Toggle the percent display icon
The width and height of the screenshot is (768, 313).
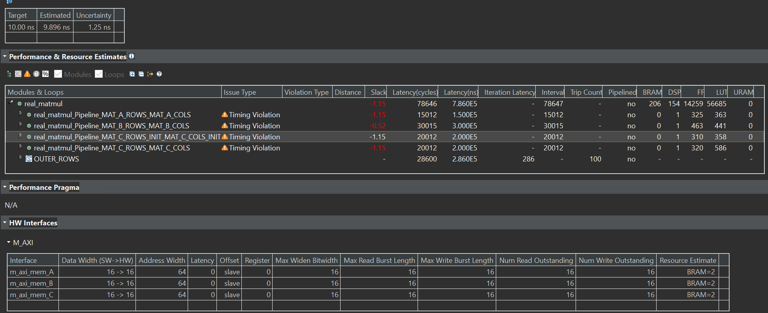coord(45,74)
